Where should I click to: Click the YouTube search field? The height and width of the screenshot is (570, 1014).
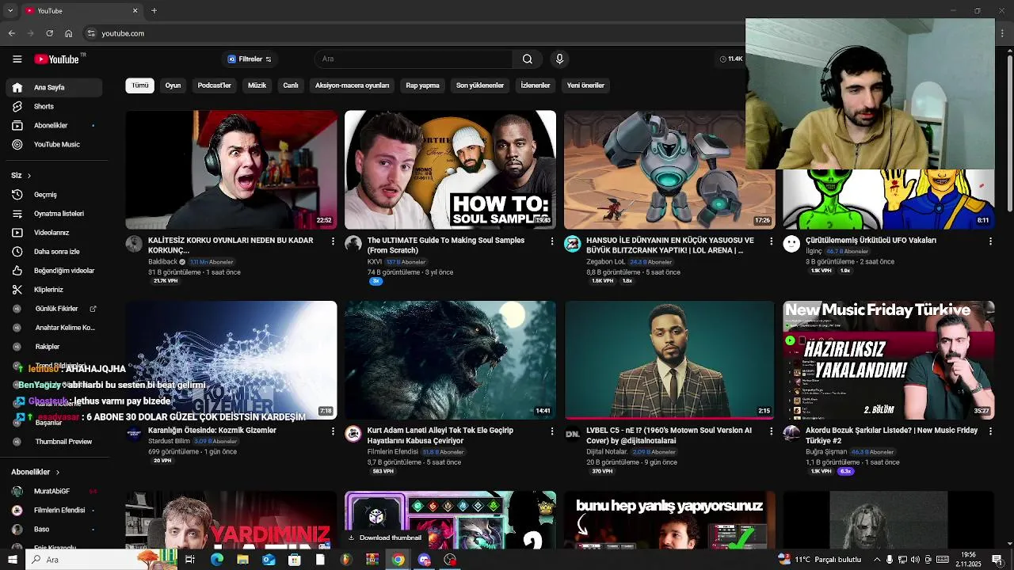(414, 59)
